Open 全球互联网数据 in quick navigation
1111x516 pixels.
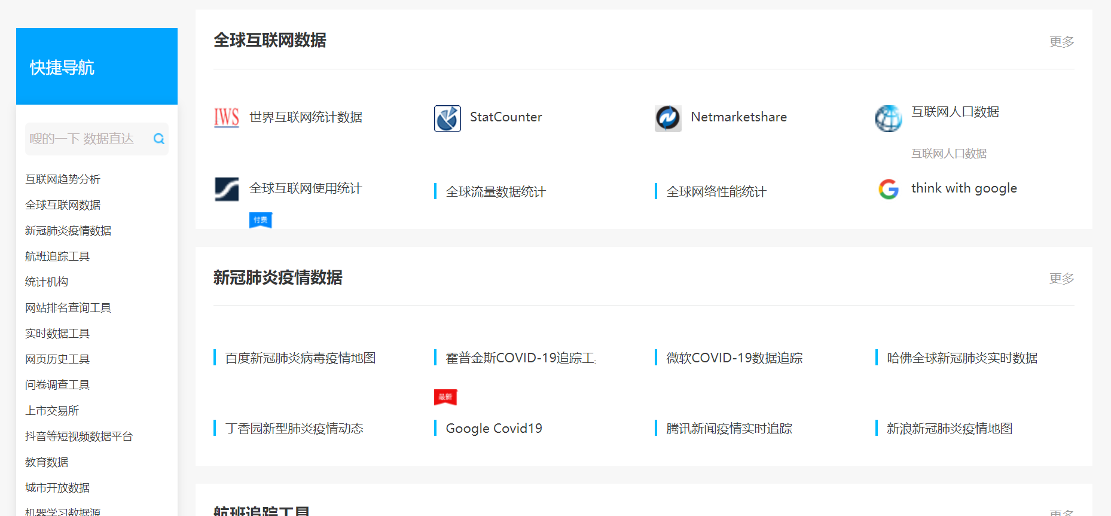[x=63, y=205]
